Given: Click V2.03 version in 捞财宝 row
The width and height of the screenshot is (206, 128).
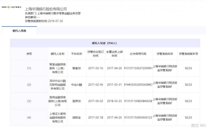Looking at the screenshot, I should coord(188,117).
